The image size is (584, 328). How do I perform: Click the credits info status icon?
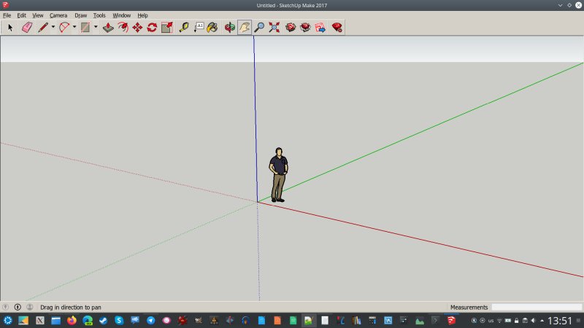18,307
